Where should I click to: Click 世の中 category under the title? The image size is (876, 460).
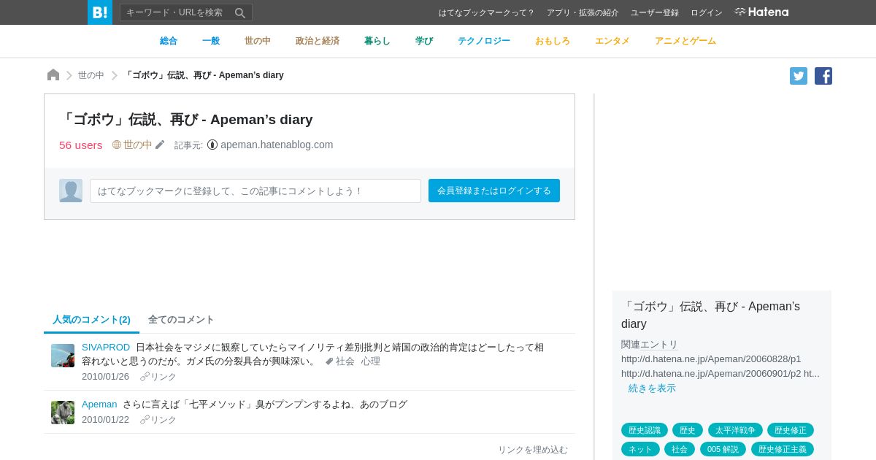click(137, 145)
